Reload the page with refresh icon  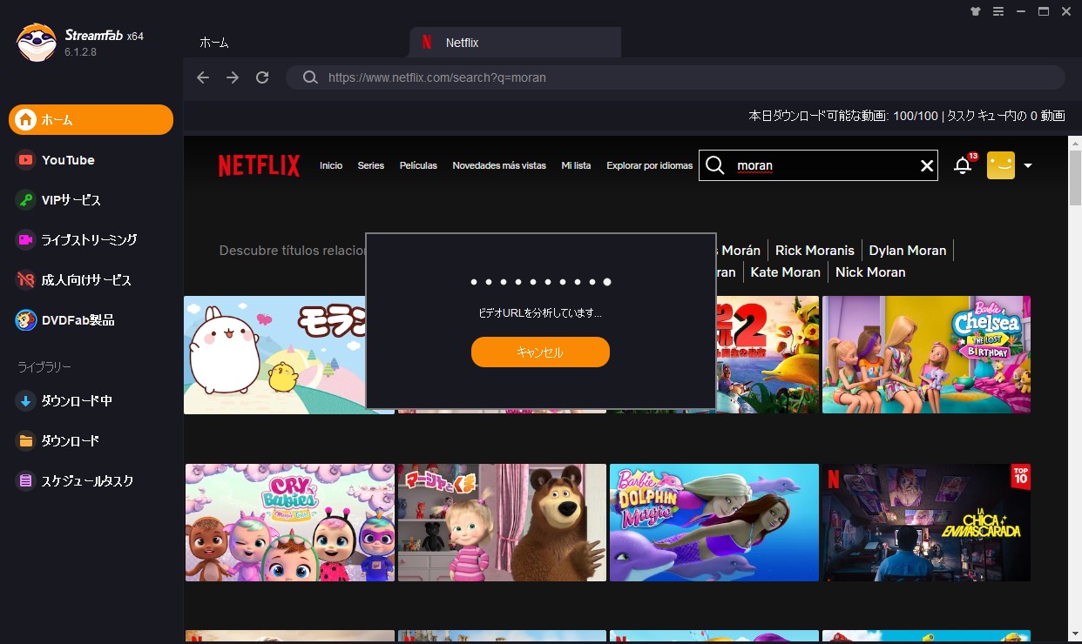pos(262,77)
